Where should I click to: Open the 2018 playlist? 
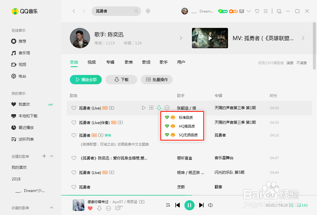pyautogui.click(x=16, y=179)
